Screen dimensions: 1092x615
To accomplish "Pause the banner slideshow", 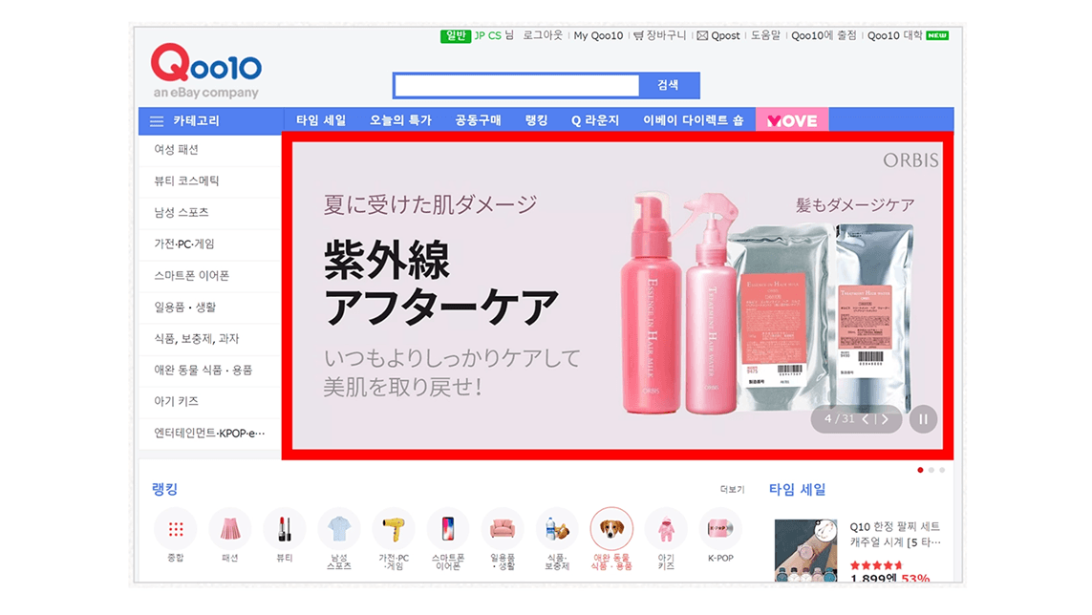I will point(923,419).
